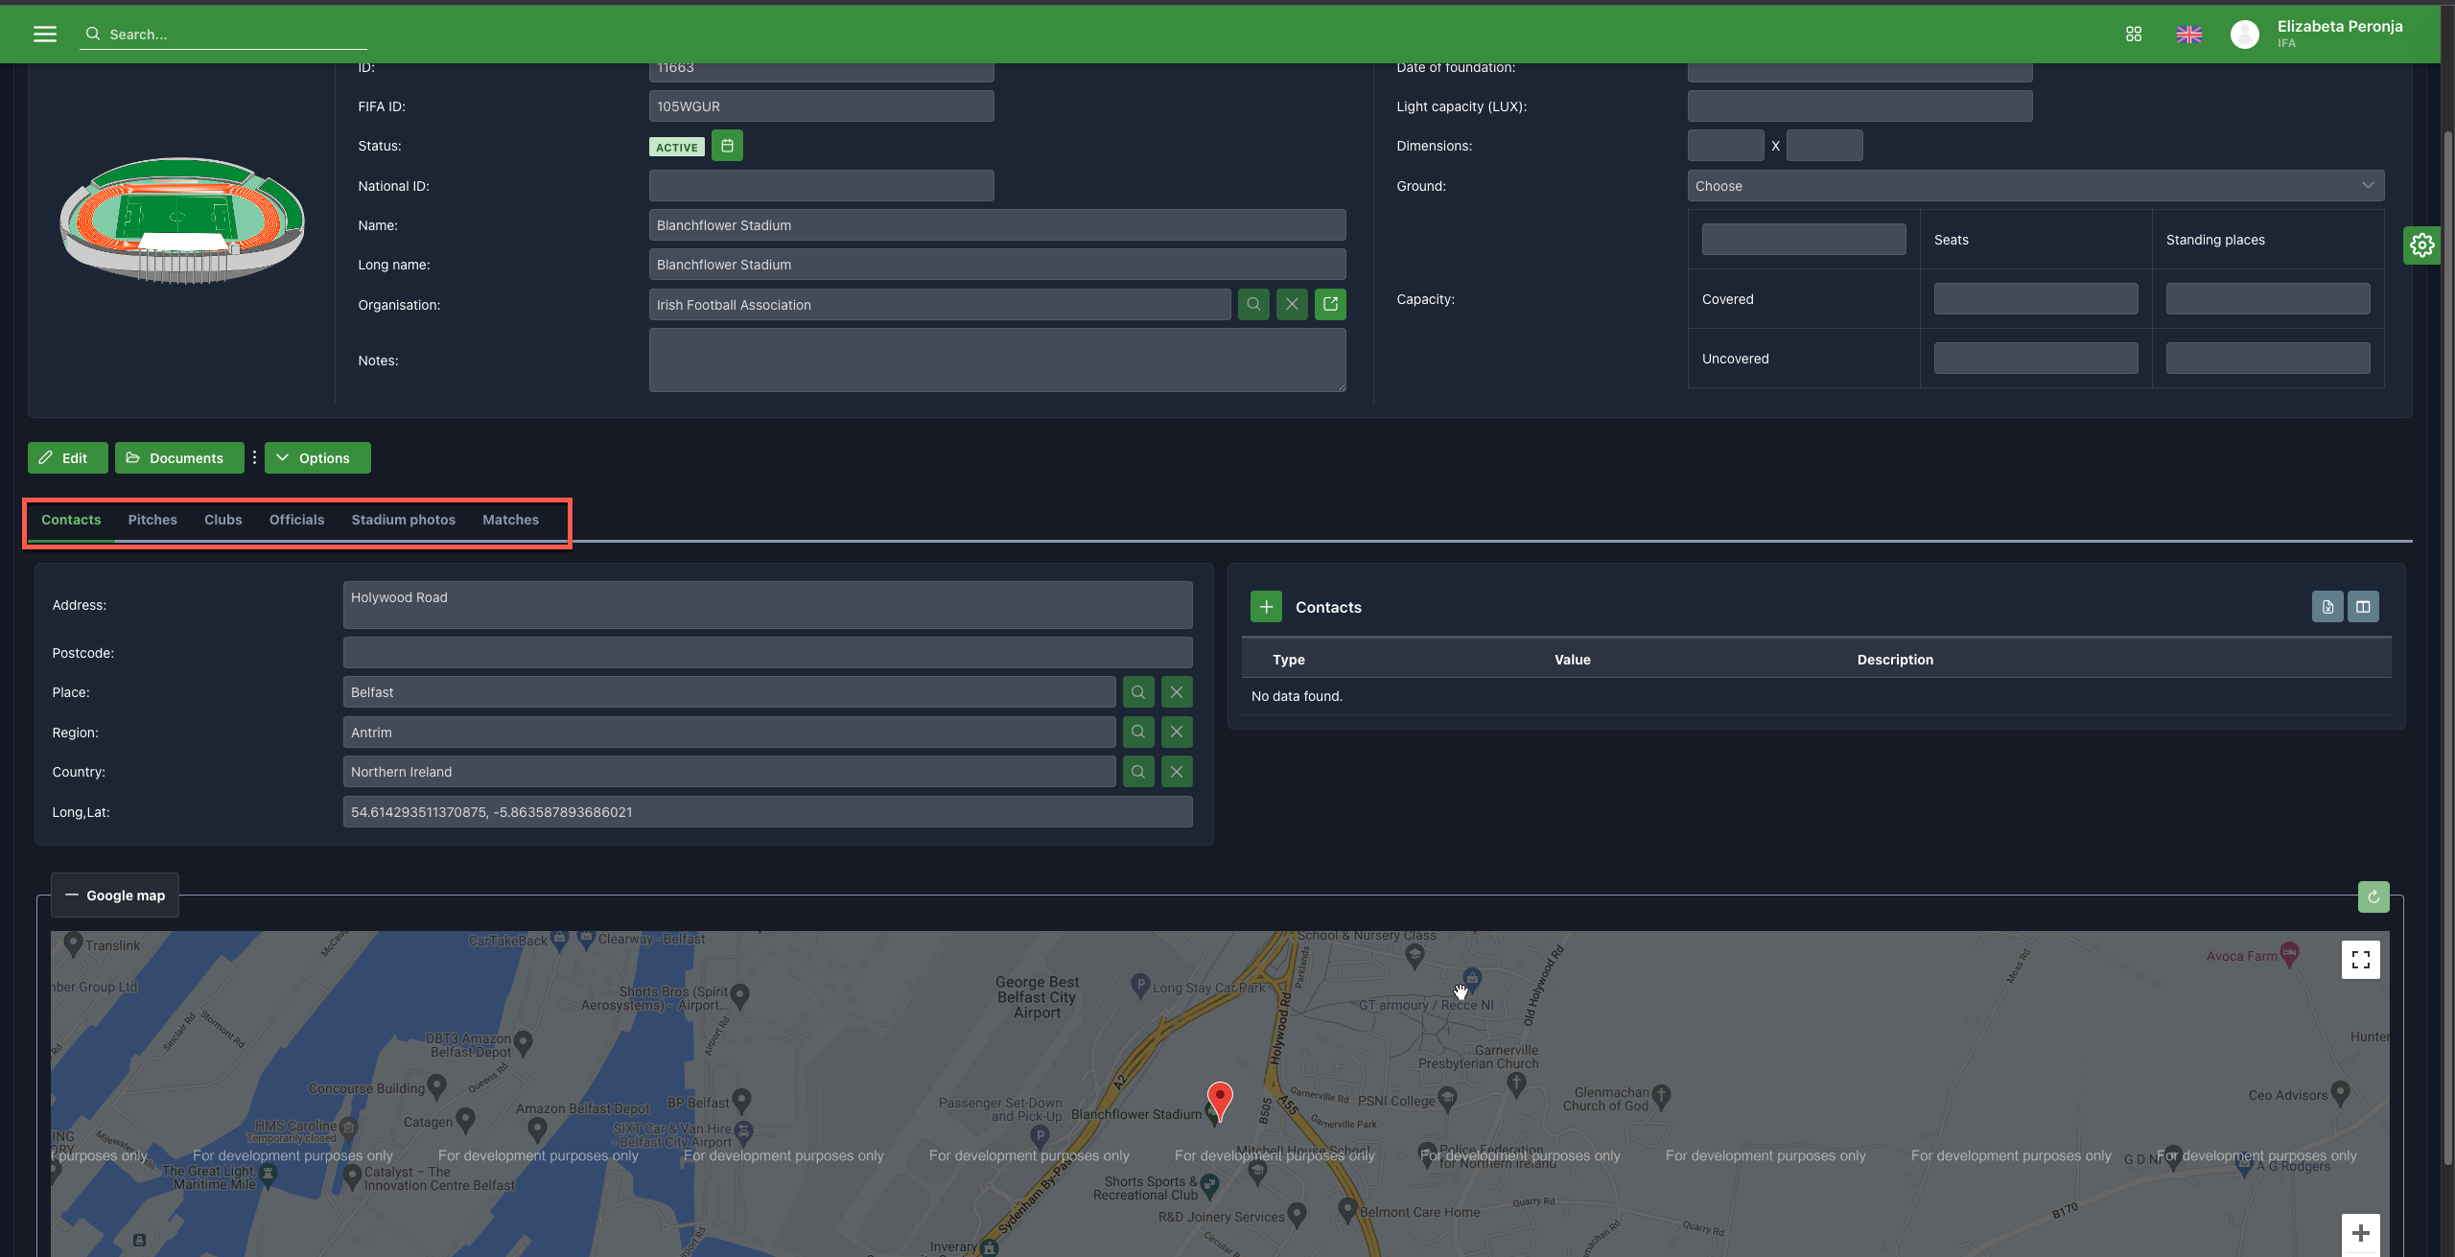Open the Options dropdown button
Screen dimensions: 2455x1257
pos(316,458)
